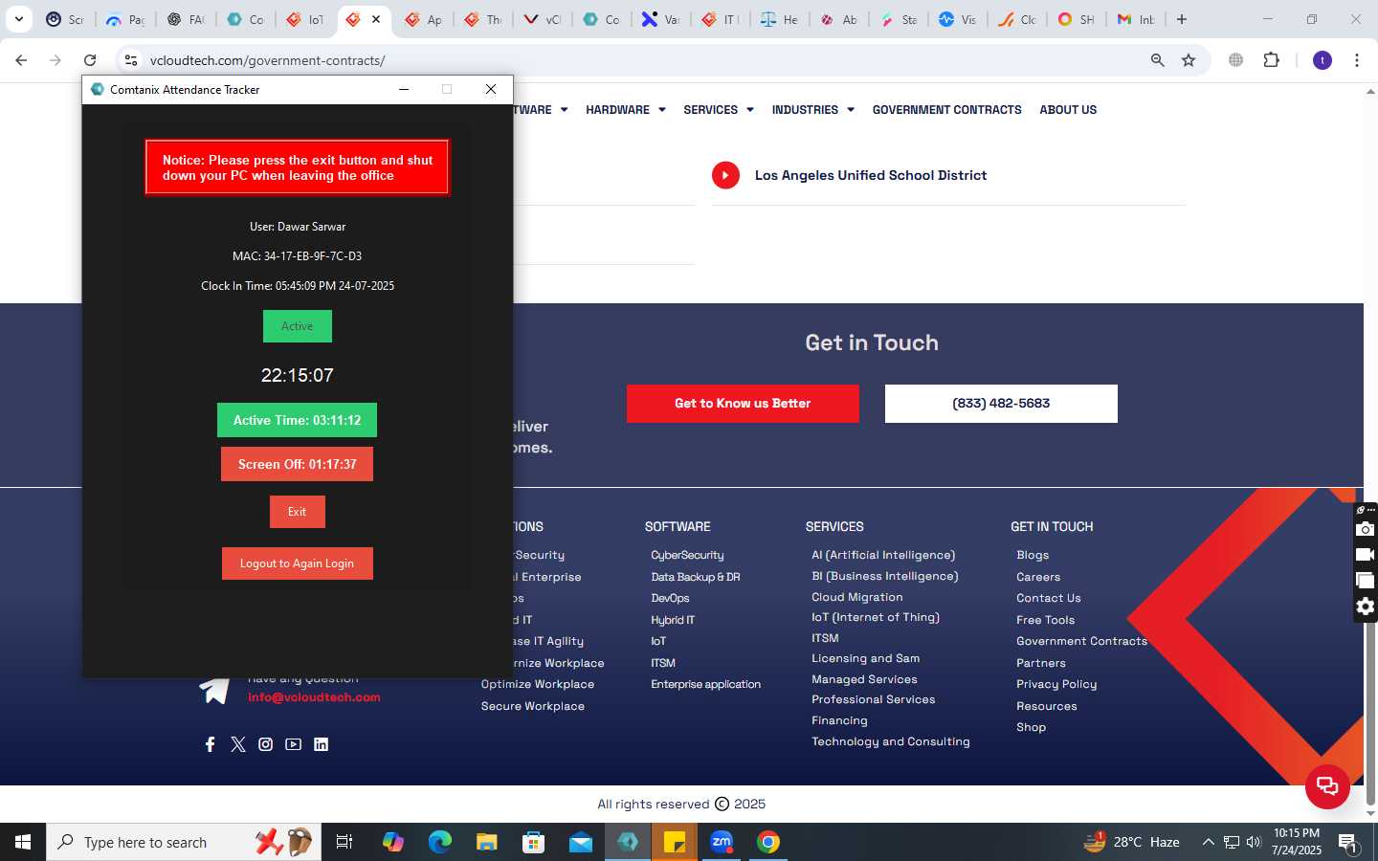Open the red live chat bubble
Image resolution: width=1378 pixels, height=861 pixels.
click(x=1327, y=786)
